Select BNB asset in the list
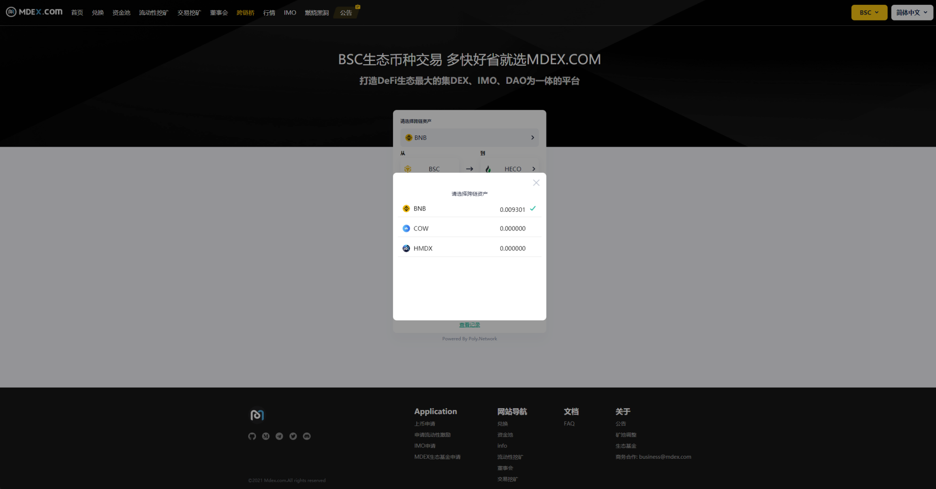The image size is (936, 489). tap(469, 208)
